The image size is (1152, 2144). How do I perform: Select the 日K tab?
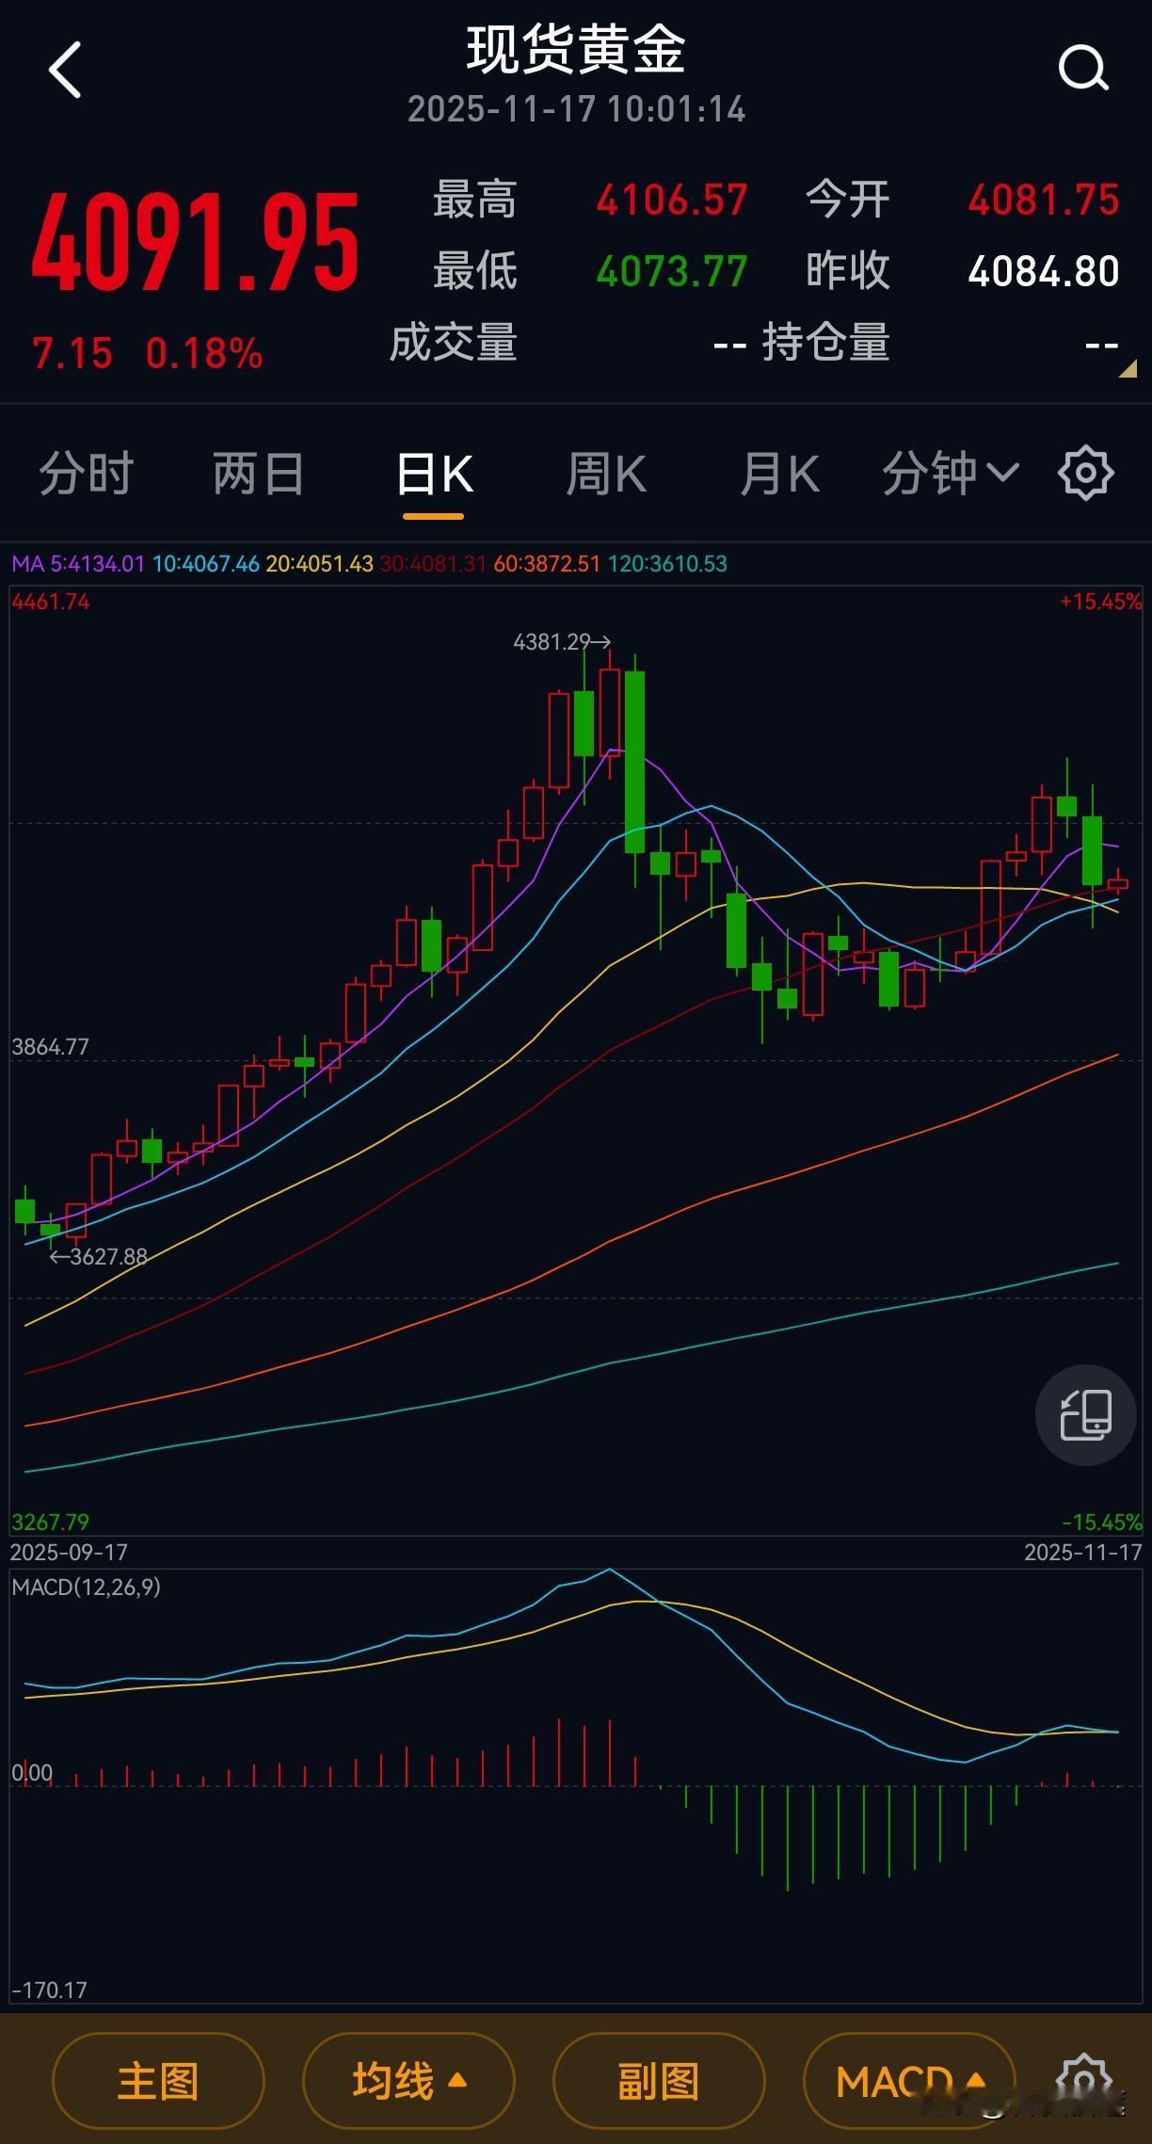(x=434, y=474)
